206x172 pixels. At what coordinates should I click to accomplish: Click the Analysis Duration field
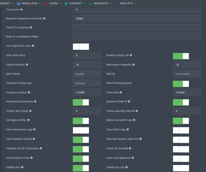[87, 92]
